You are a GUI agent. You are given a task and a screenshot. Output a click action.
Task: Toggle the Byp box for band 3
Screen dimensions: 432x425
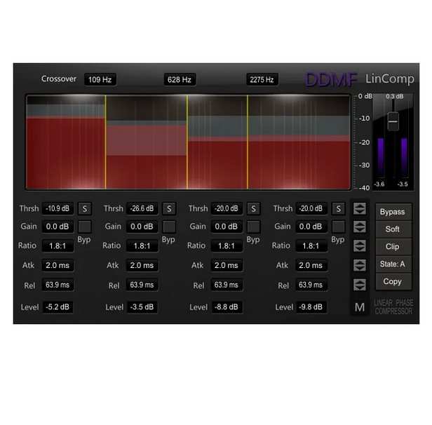253,227
